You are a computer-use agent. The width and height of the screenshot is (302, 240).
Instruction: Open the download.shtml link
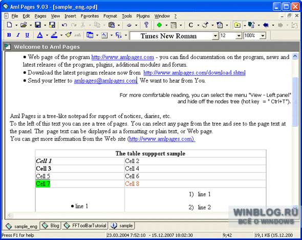195,73
